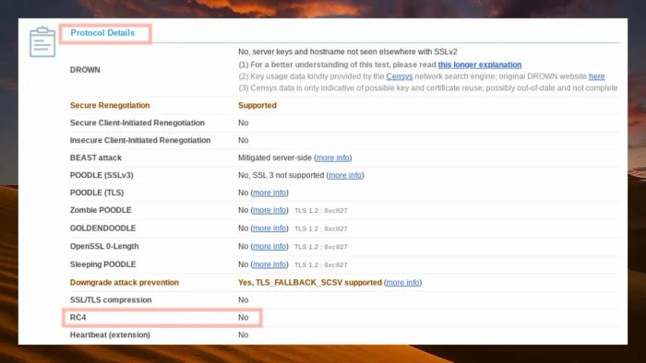Open 'more info' link for POODLE (TLS)
646x363 pixels.
coord(269,193)
